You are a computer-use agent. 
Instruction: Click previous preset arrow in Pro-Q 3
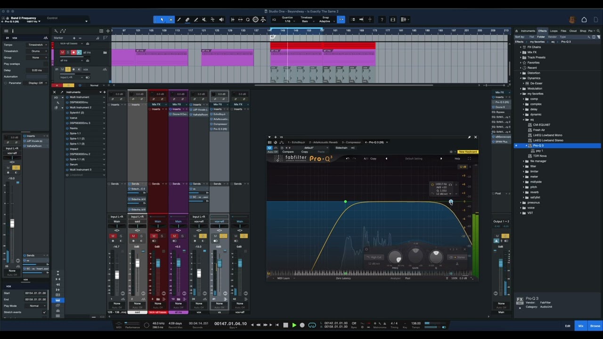[387, 159]
